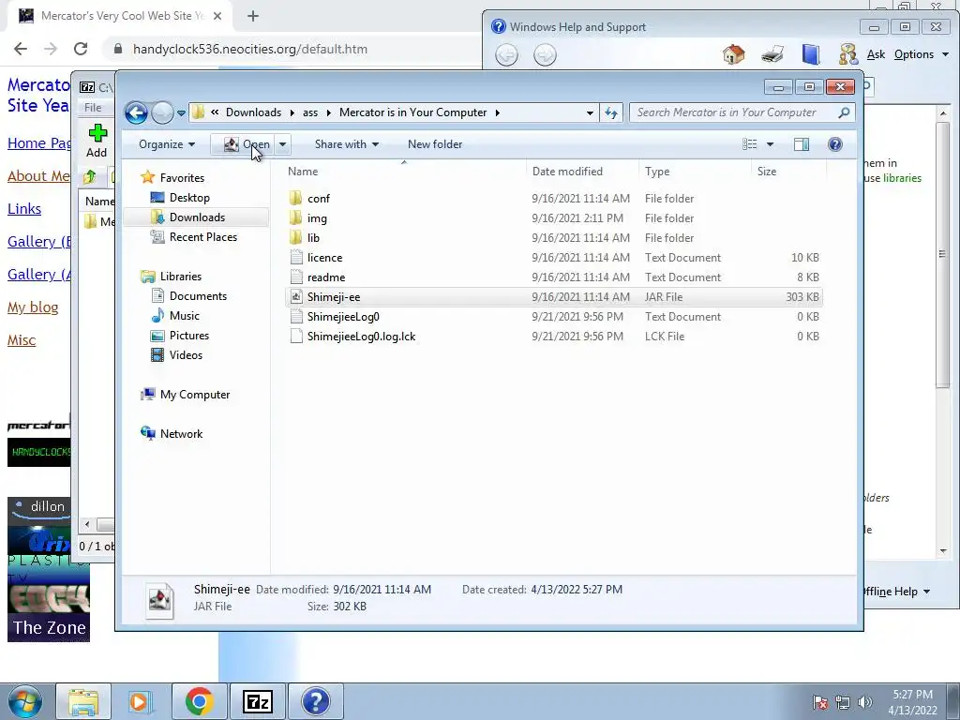Open a new Chrome tab
The image size is (960, 720).
[253, 16]
